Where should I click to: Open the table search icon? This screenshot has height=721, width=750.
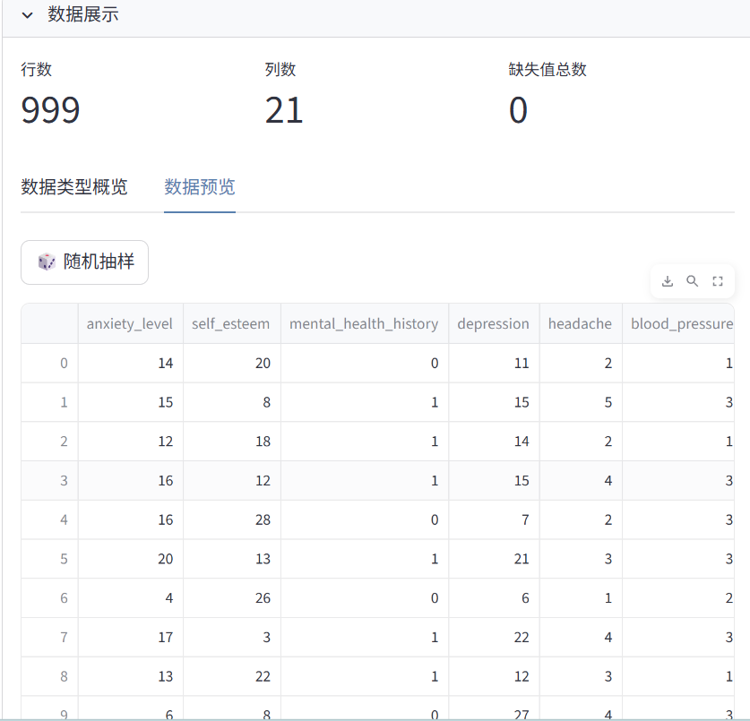(693, 281)
